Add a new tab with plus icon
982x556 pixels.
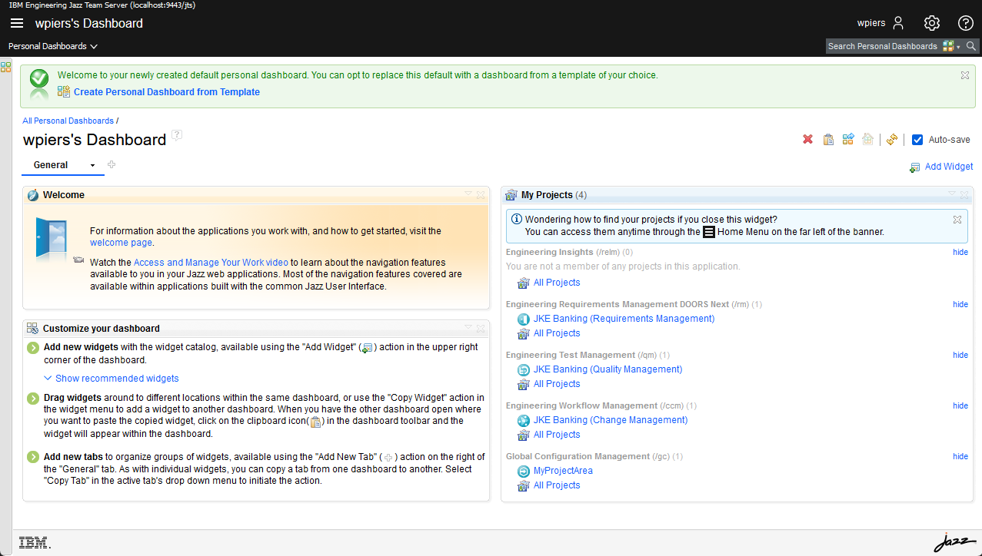point(112,164)
